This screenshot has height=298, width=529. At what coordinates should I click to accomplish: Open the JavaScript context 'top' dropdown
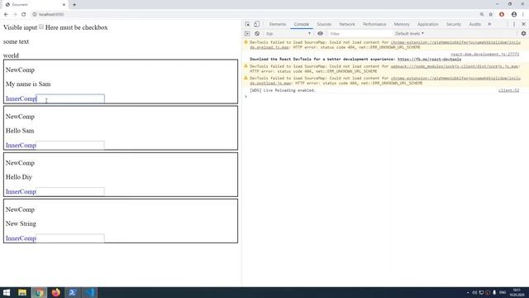pos(288,34)
